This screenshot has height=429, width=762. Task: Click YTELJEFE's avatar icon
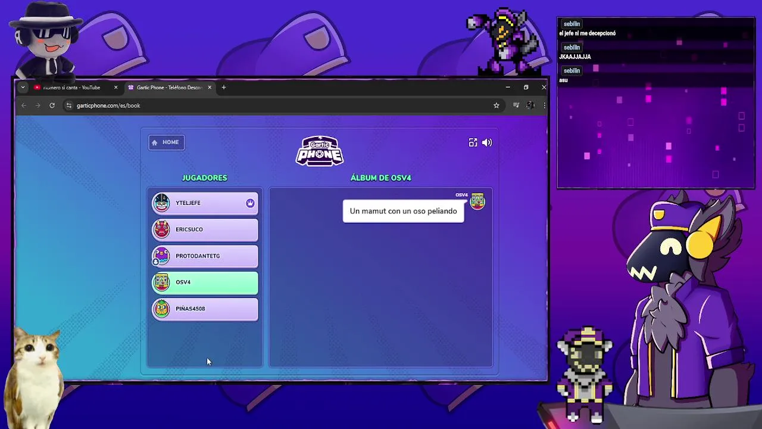pyautogui.click(x=161, y=203)
